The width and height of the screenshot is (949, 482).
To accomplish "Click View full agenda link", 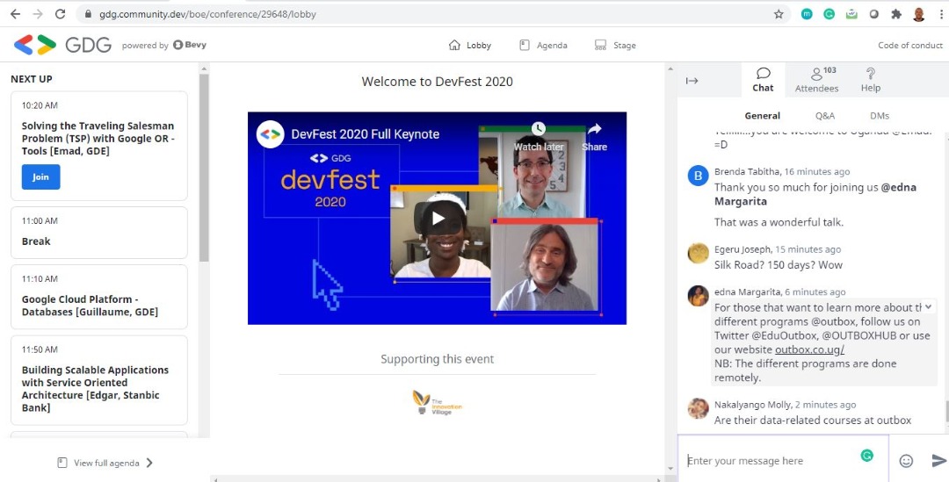I will [106, 464].
